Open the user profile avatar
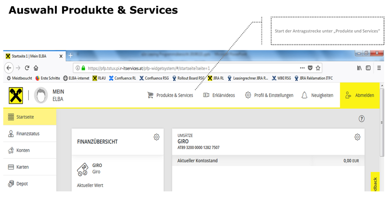Viewport: 387px width, 201px height. point(41,96)
